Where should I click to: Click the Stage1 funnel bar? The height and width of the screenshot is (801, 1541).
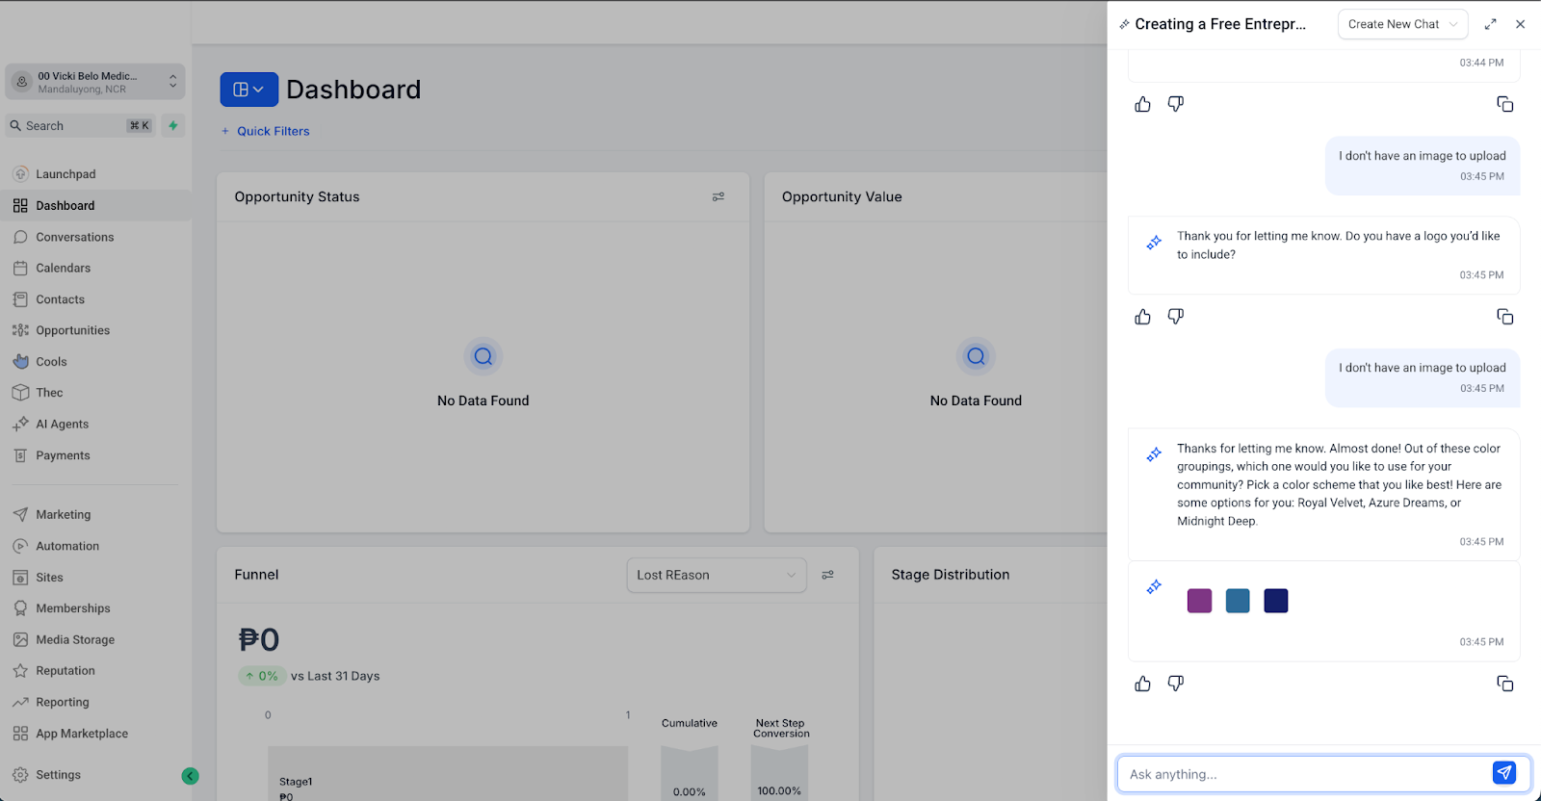coord(448,773)
